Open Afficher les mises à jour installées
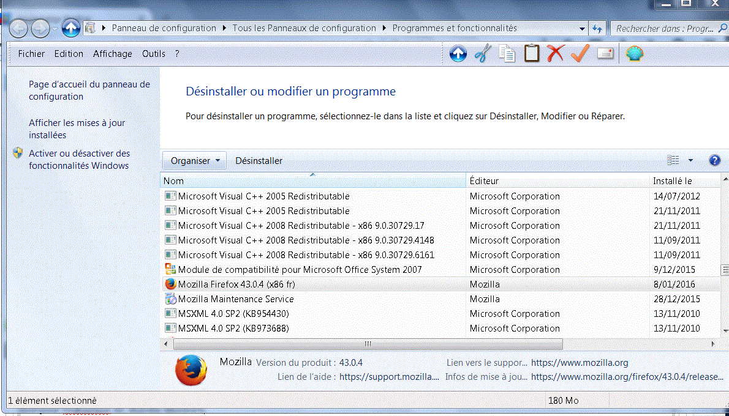This screenshot has height=416, width=729. (77, 129)
